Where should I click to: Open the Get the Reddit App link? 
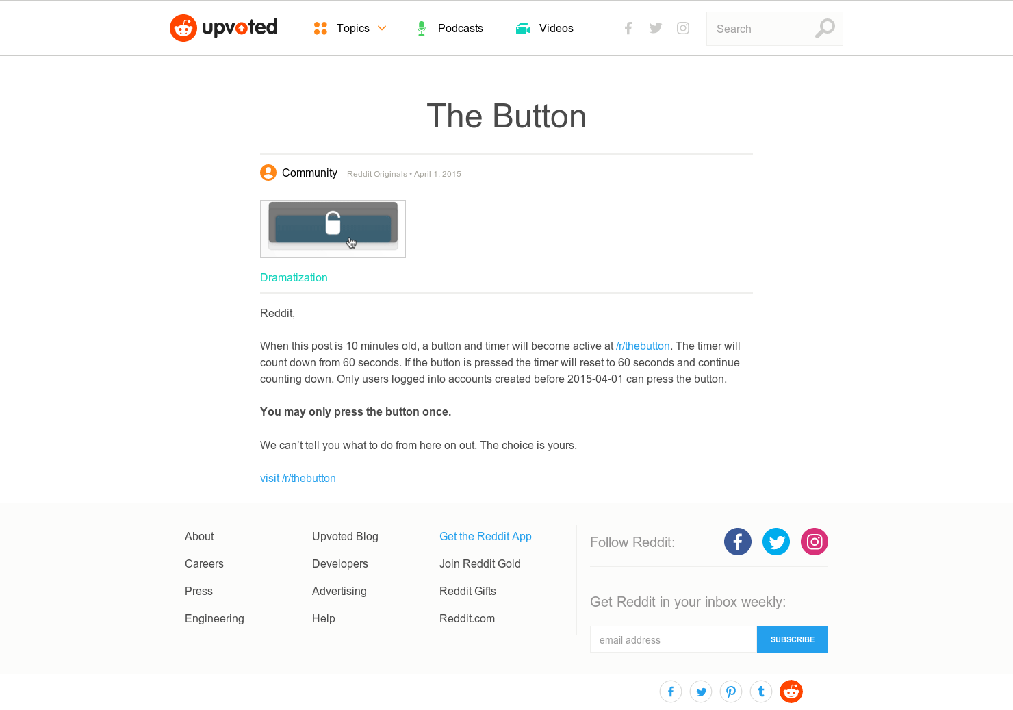(x=485, y=536)
